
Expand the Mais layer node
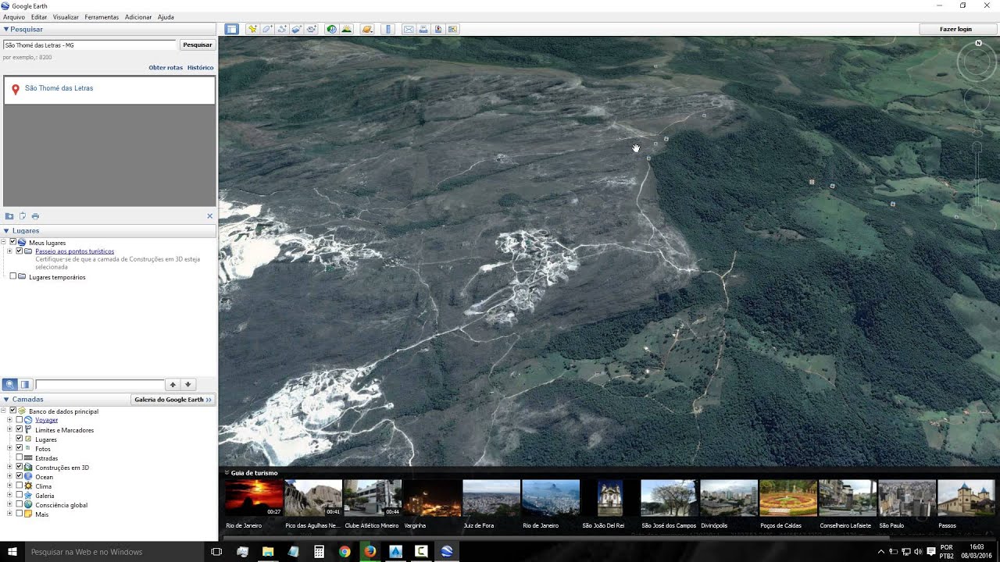coord(10,514)
